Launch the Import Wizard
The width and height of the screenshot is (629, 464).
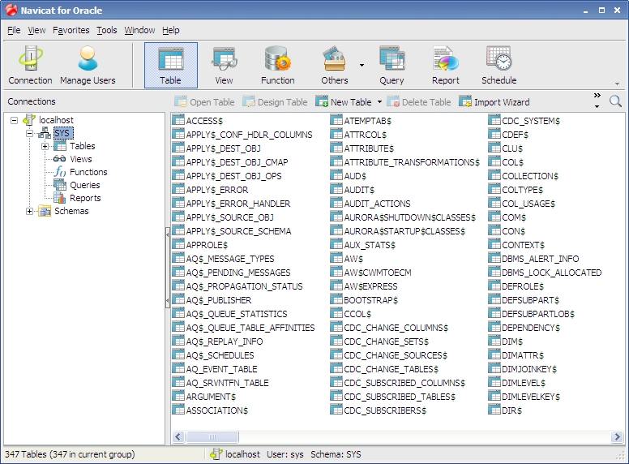point(494,102)
